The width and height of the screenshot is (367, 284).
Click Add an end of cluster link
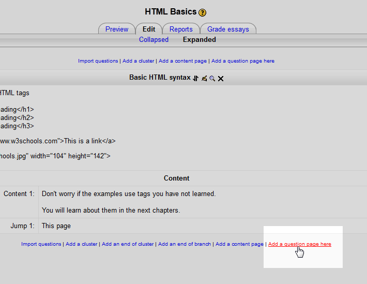128,244
